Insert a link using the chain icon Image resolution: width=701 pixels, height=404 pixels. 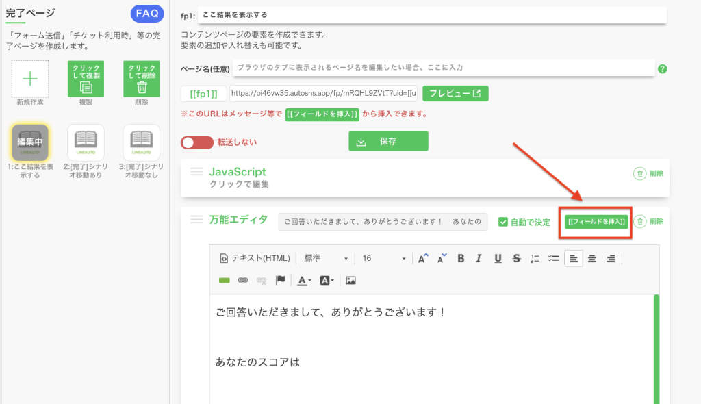click(x=242, y=280)
